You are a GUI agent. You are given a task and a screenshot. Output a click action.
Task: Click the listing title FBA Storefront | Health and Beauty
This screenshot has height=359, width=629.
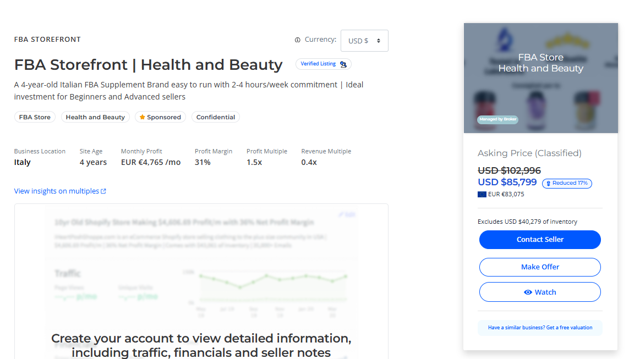coord(149,64)
